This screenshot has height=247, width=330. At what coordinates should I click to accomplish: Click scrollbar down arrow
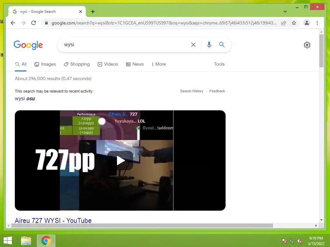click(x=321, y=220)
